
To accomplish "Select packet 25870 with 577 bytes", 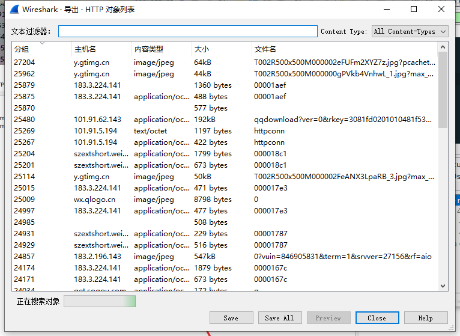I will [x=225, y=108].
